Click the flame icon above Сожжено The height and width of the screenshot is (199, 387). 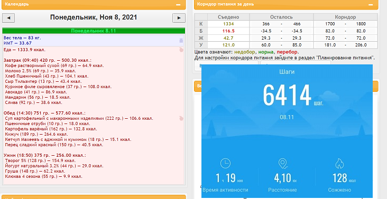(339, 164)
